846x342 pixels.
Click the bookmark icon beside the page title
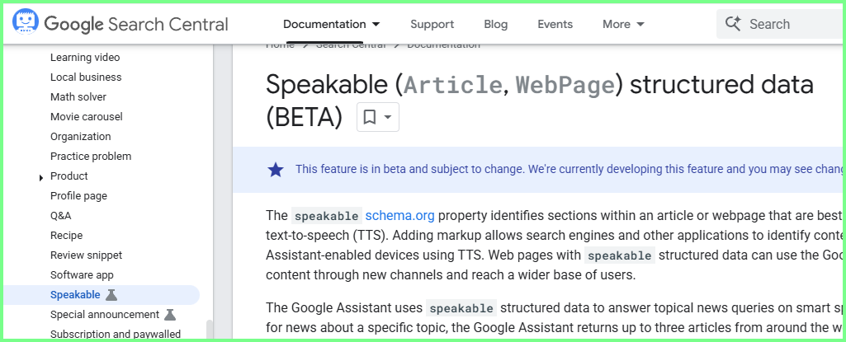tap(370, 117)
